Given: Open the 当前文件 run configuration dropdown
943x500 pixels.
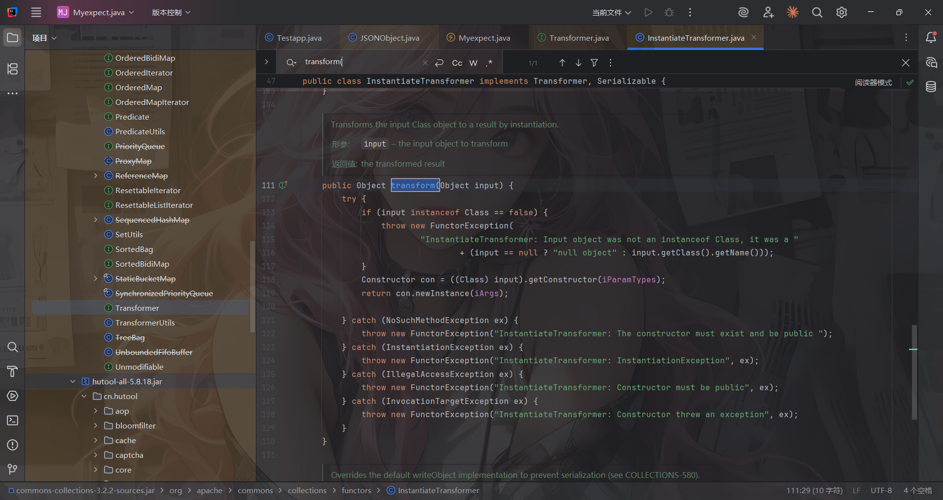Looking at the screenshot, I should [611, 12].
